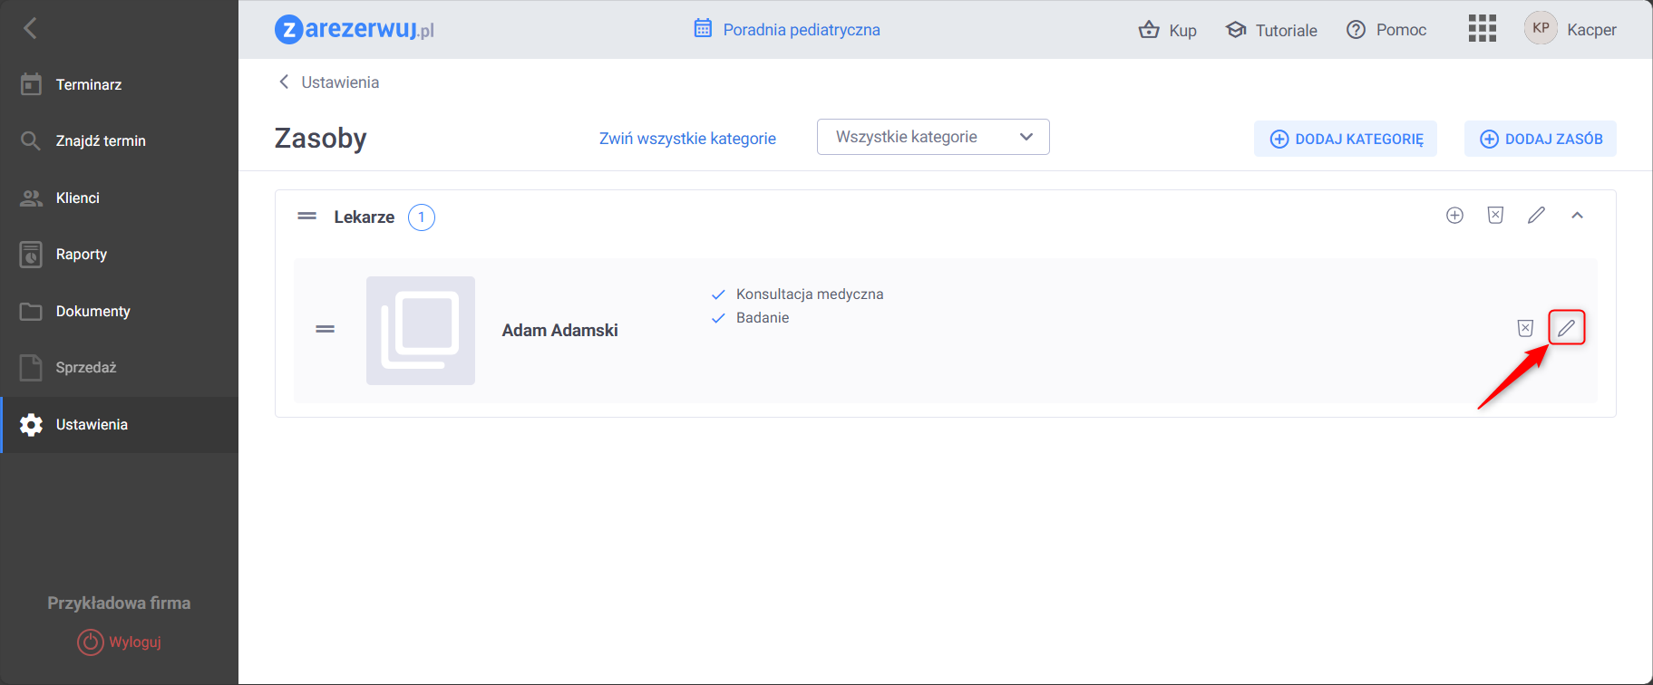This screenshot has height=685, width=1653.
Task: Delete the Adam Adamski resource
Action: [1525, 328]
